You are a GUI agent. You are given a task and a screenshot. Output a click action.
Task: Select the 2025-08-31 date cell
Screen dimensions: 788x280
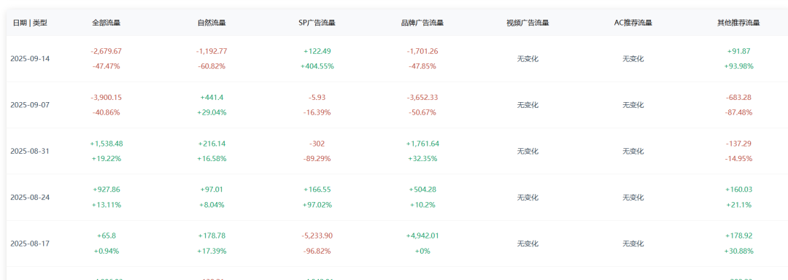pos(30,151)
